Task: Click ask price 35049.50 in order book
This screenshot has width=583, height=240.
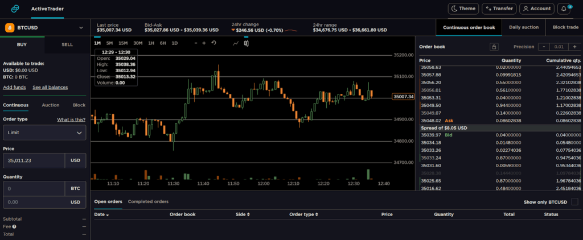Action: (431, 106)
